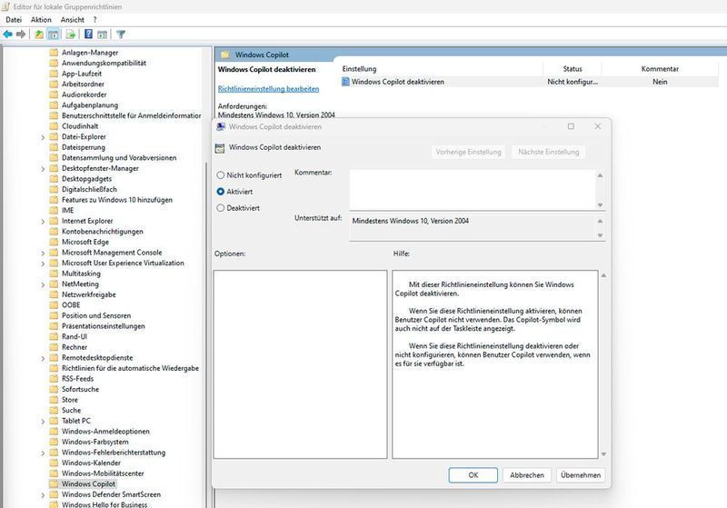This screenshot has width=727, height=508.
Task: Select the Rechner folder in tree
Action: pyautogui.click(x=75, y=347)
